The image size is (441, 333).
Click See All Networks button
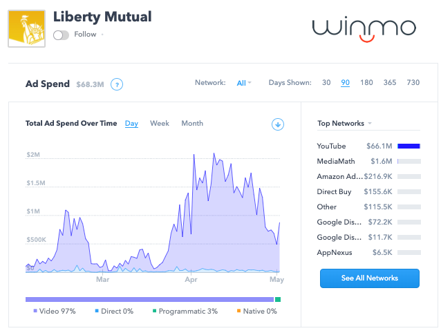(370, 278)
